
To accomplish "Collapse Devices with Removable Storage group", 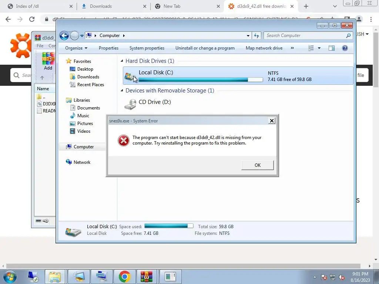I will pos(122,91).
